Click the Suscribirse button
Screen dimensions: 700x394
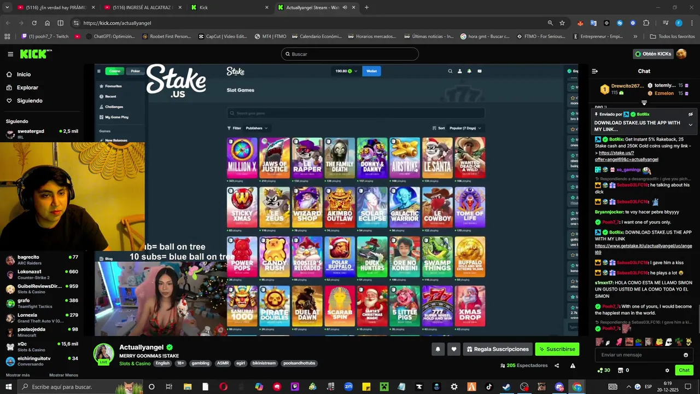pyautogui.click(x=557, y=349)
